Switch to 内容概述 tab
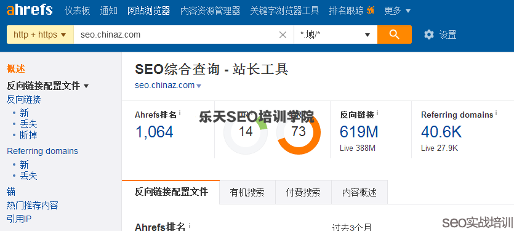The height and width of the screenshot is (231, 514). pyautogui.click(x=359, y=192)
